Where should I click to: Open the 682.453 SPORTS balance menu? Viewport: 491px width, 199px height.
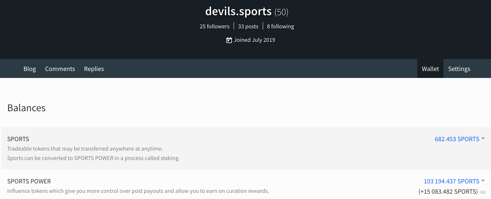tap(457, 139)
